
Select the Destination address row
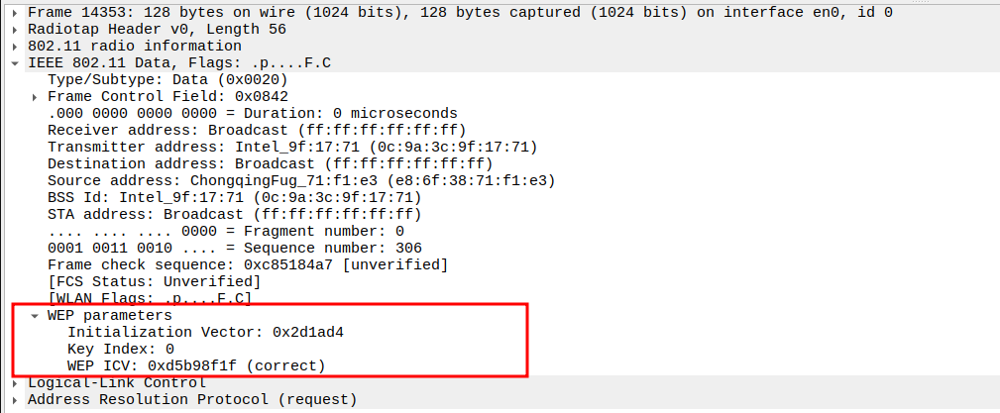(269, 164)
